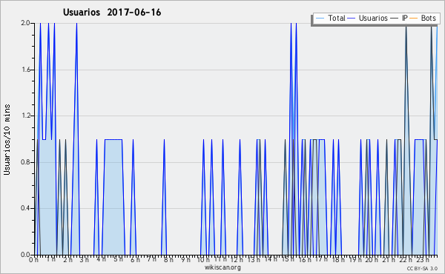Click the 13 h x-axis label
The image size is (445, 274).
click(254, 260)
